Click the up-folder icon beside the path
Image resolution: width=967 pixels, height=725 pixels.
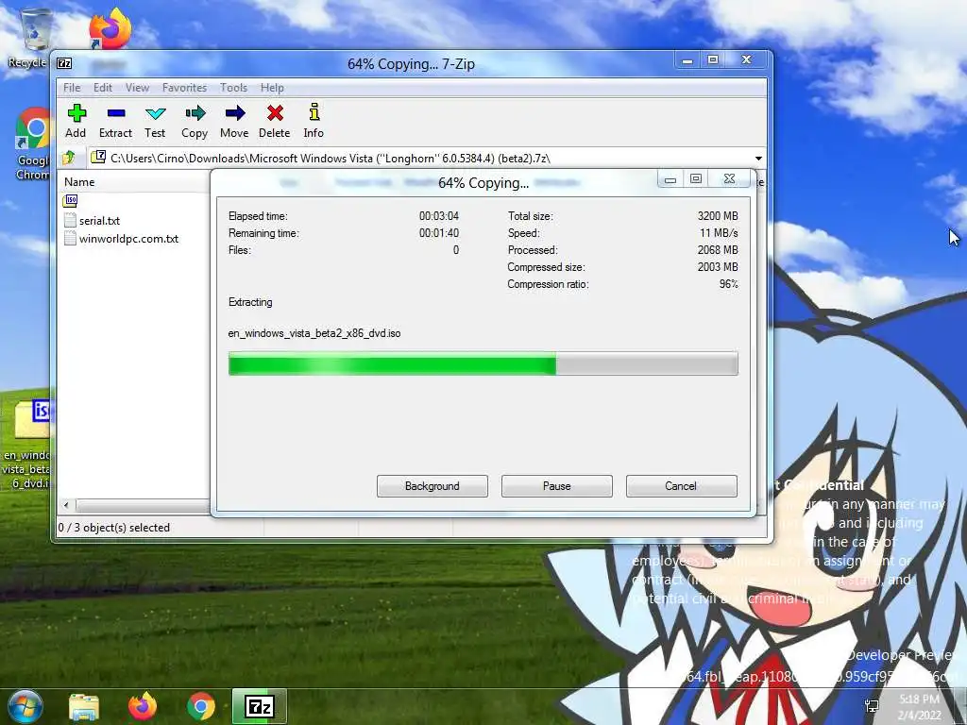[69, 158]
